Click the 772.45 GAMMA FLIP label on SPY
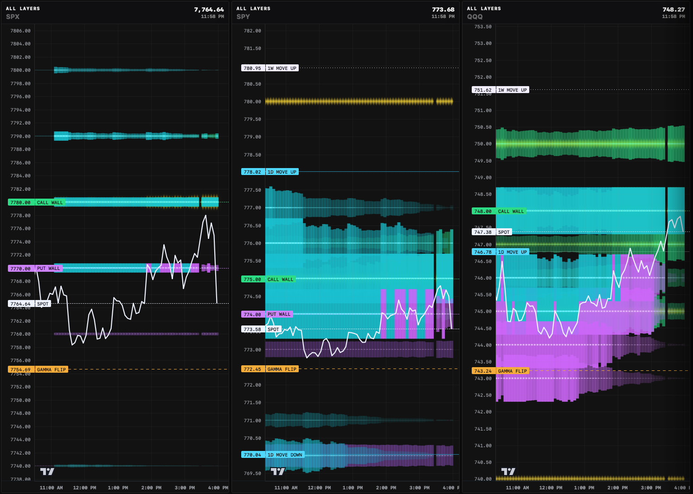693x494 pixels. click(x=270, y=369)
